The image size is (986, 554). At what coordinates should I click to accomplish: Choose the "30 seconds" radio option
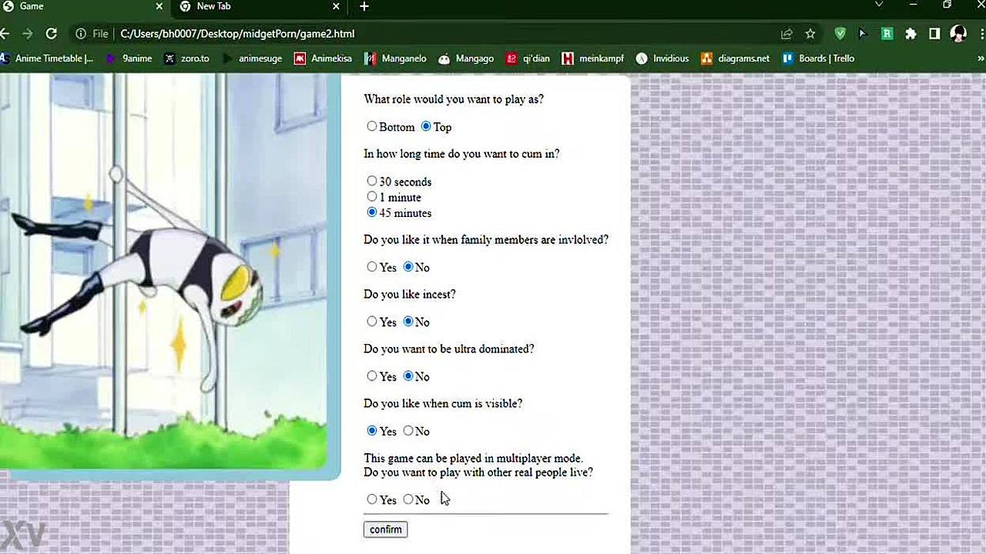coord(372,181)
